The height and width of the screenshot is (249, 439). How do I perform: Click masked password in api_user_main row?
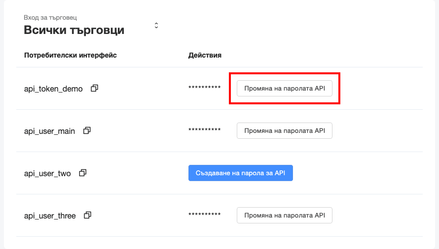205,131
